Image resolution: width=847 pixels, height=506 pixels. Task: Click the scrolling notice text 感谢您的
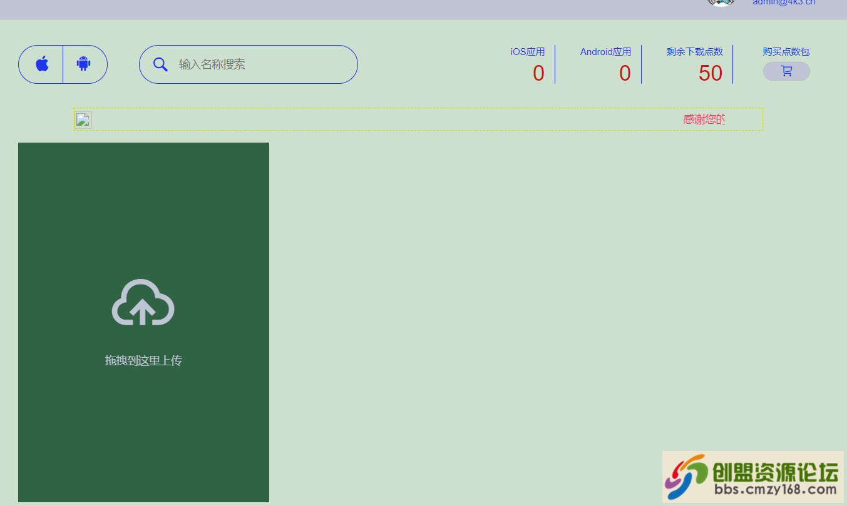point(704,119)
